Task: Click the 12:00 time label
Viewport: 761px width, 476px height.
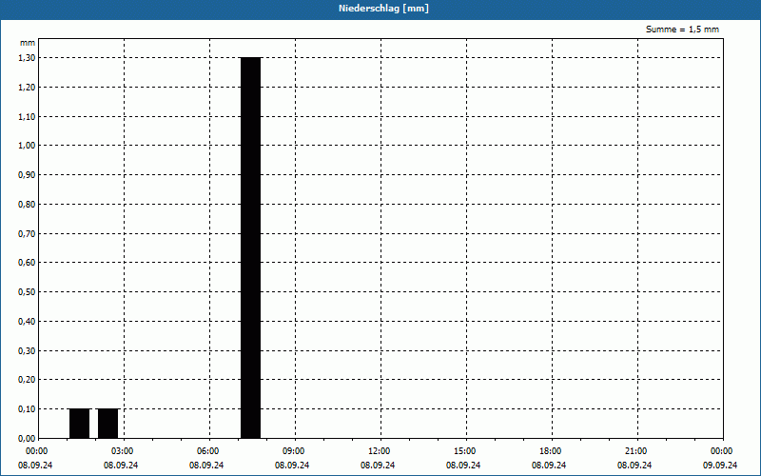Action: pos(379,451)
